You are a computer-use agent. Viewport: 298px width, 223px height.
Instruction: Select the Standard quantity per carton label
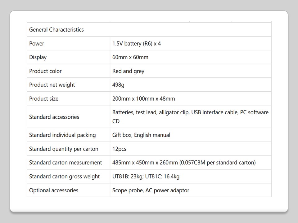point(64,149)
